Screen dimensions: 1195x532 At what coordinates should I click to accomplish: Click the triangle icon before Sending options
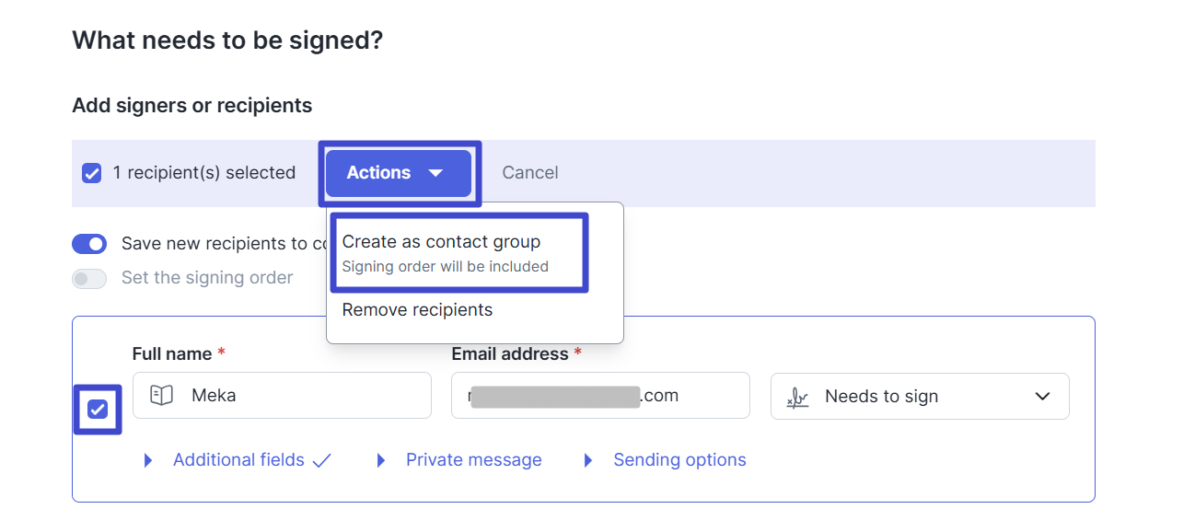coord(588,460)
